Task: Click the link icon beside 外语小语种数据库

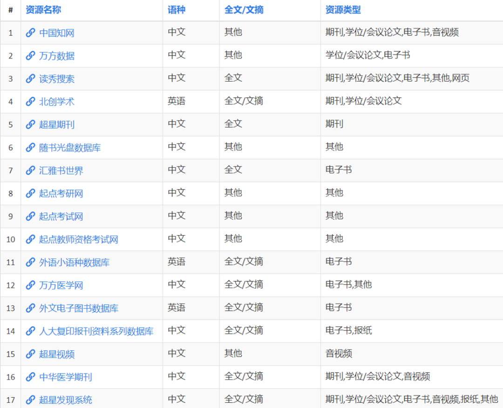Action: click(30, 262)
